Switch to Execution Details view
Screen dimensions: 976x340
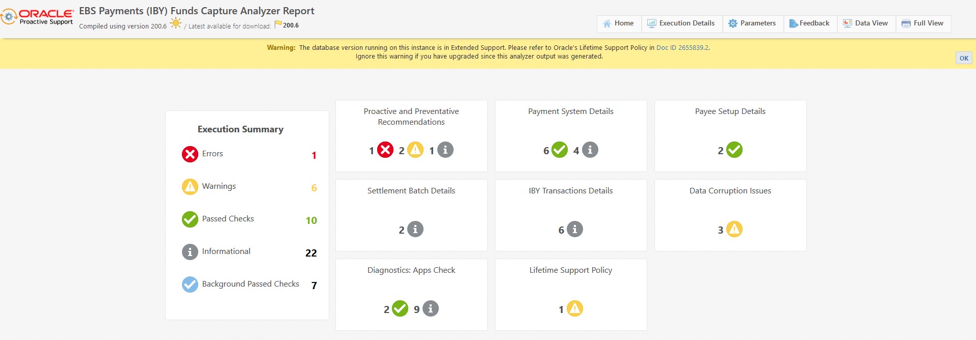[681, 23]
